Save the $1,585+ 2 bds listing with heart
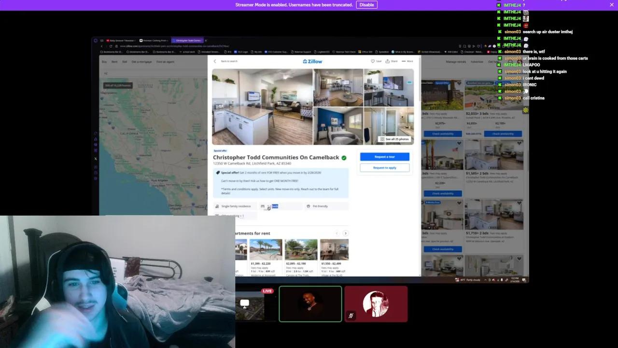 tap(520, 144)
